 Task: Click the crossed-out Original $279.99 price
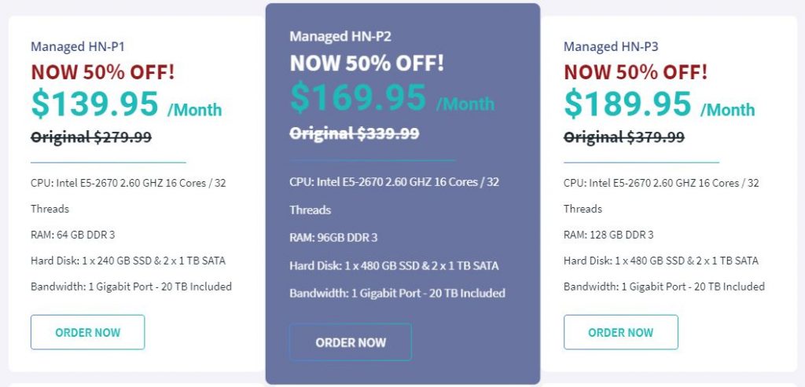point(91,137)
